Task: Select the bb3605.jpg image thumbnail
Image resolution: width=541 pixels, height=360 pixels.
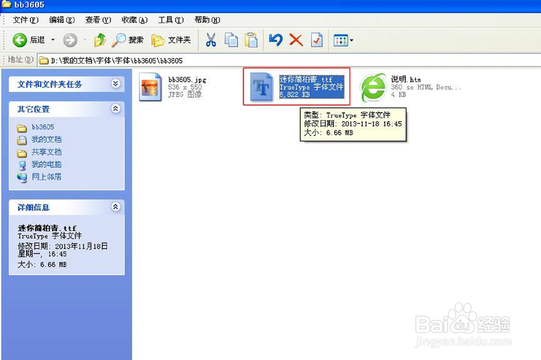Action: [x=150, y=86]
